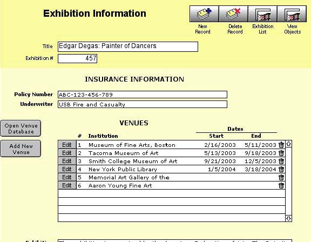Open the View Objects icon
The image size is (311, 242).
coord(292,14)
